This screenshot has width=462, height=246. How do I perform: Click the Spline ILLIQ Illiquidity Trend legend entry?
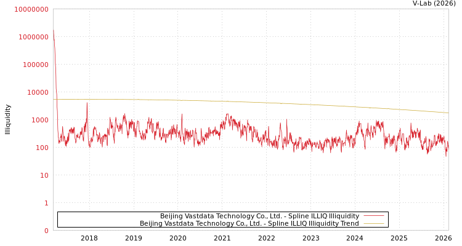(249, 223)
